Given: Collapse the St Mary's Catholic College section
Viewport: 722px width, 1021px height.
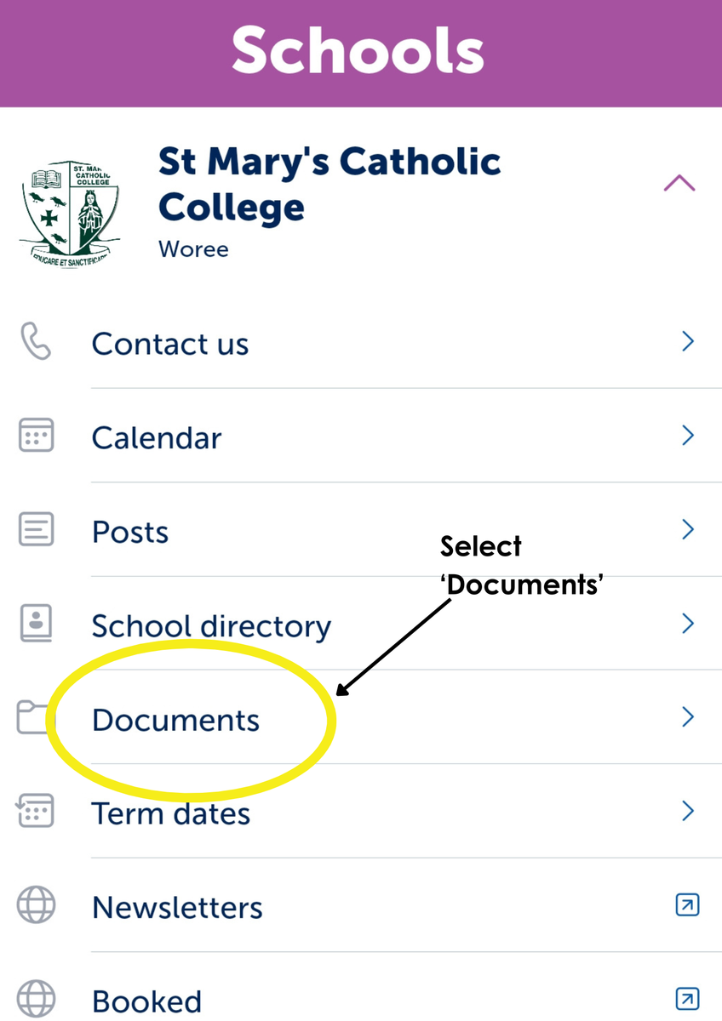Looking at the screenshot, I should 679,182.
